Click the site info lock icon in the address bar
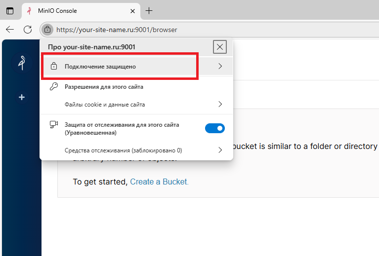Viewport: 379px width, 256px height. click(47, 30)
